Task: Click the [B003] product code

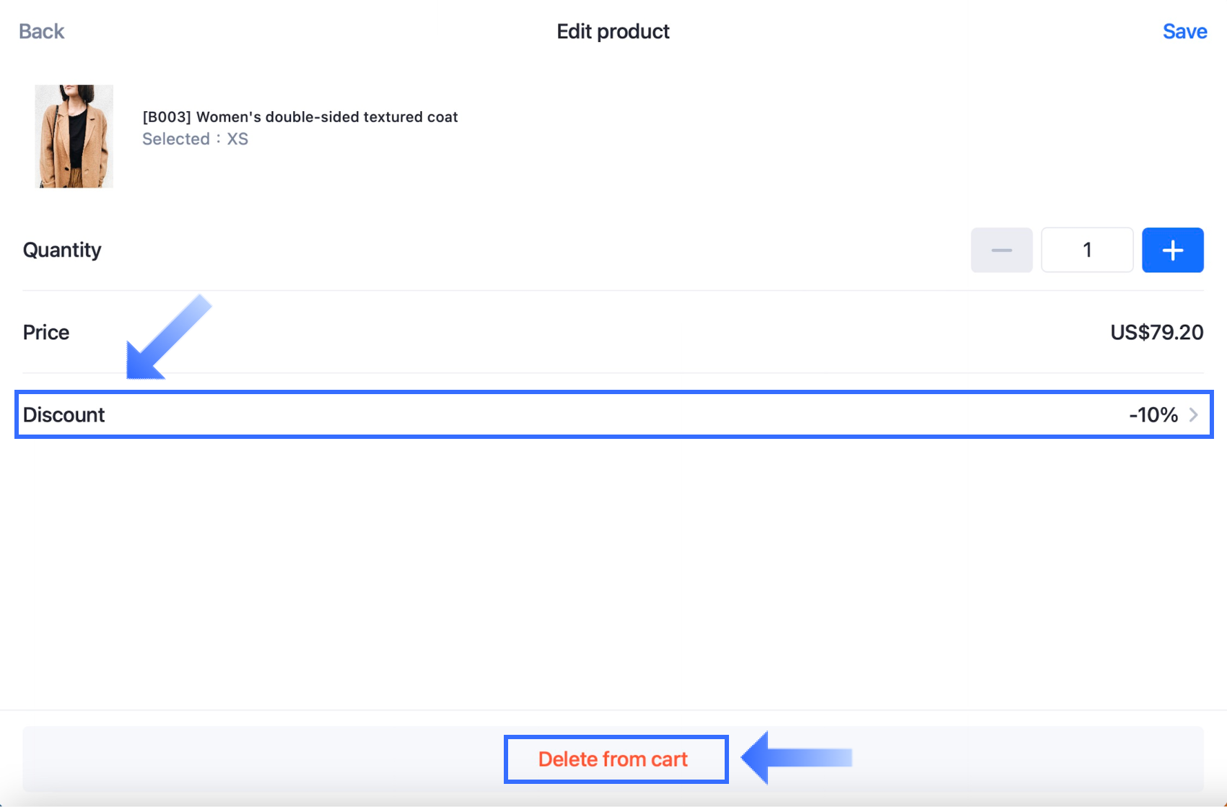Action: tap(166, 117)
